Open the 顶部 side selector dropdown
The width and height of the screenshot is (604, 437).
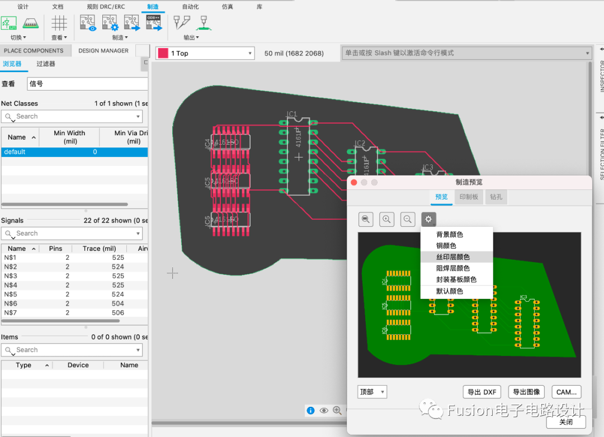tap(372, 392)
